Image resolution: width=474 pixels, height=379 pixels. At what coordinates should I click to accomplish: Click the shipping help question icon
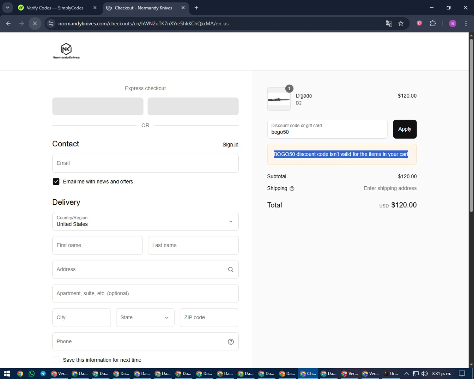[x=292, y=189]
